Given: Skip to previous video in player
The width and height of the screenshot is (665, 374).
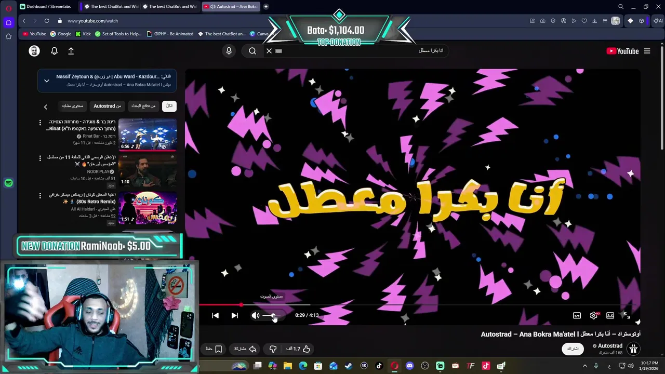Looking at the screenshot, I should pyautogui.click(x=215, y=315).
